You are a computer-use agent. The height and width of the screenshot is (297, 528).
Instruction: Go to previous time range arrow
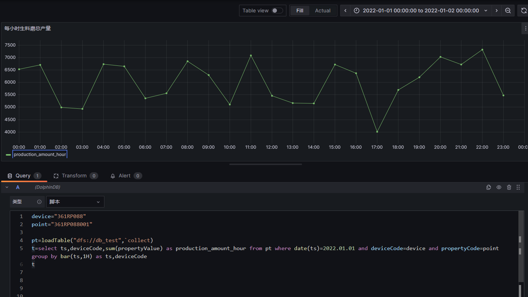(x=345, y=11)
